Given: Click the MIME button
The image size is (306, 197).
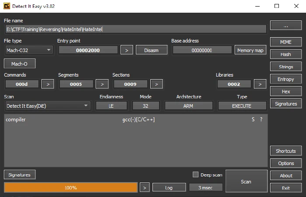Looking at the screenshot, I should coord(286,42).
